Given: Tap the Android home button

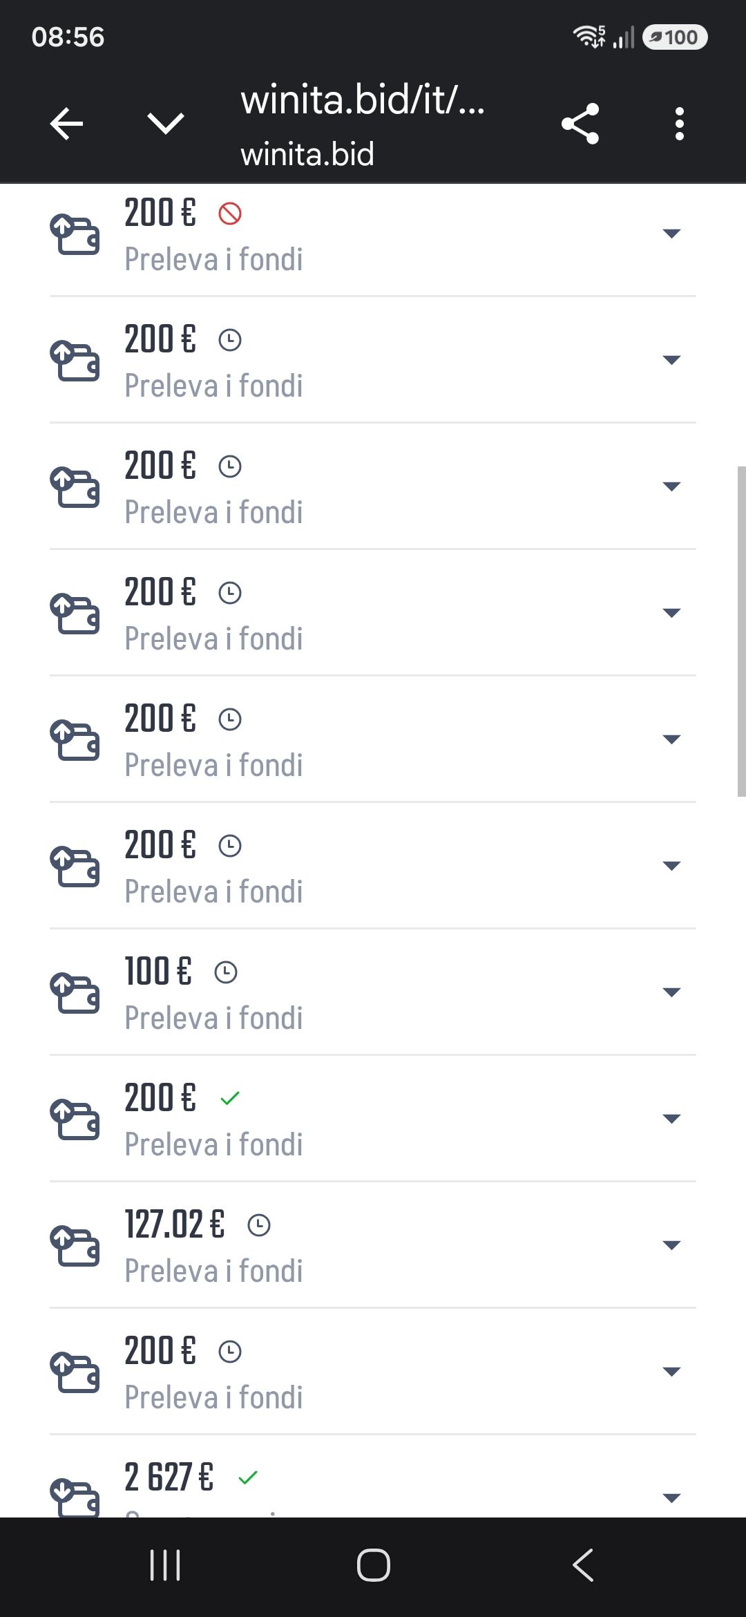Looking at the screenshot, I should [373, 1565].
